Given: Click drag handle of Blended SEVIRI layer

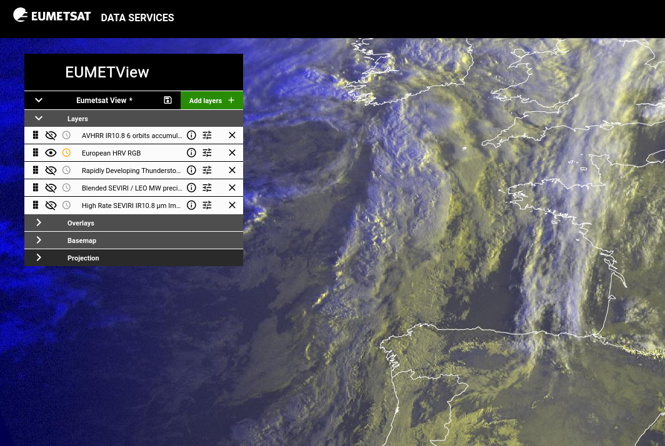Looking at the screenshot, I should [x=36, y=187].
